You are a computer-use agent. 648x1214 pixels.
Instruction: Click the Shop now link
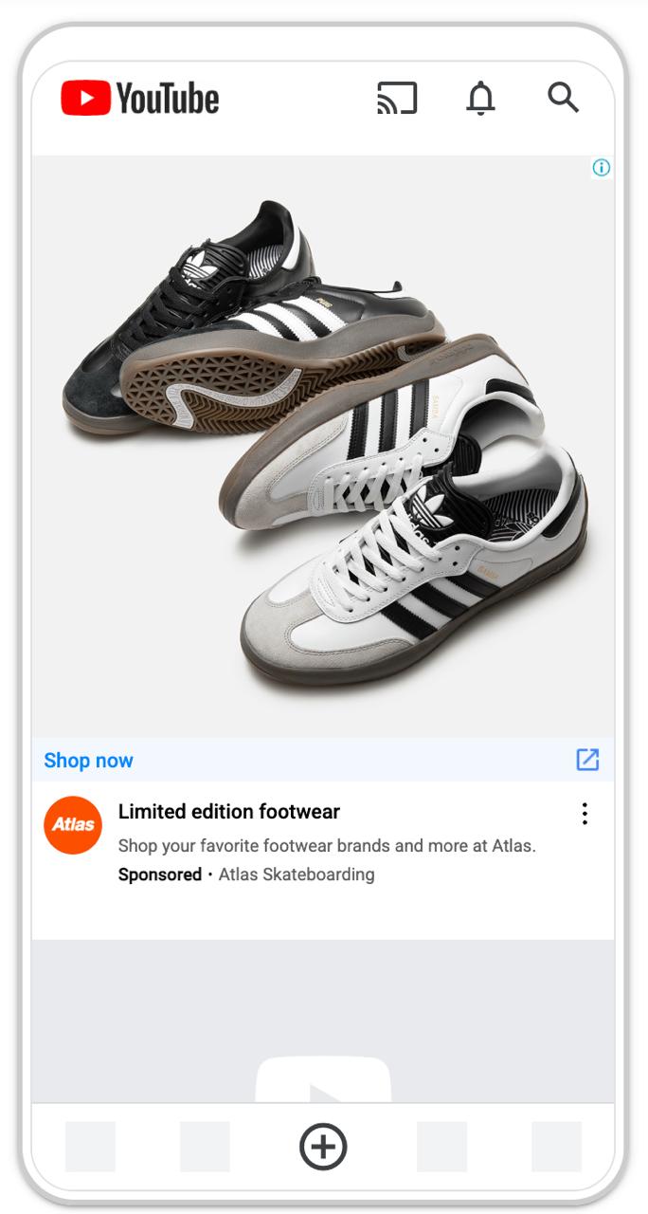[x=89, y=761]
